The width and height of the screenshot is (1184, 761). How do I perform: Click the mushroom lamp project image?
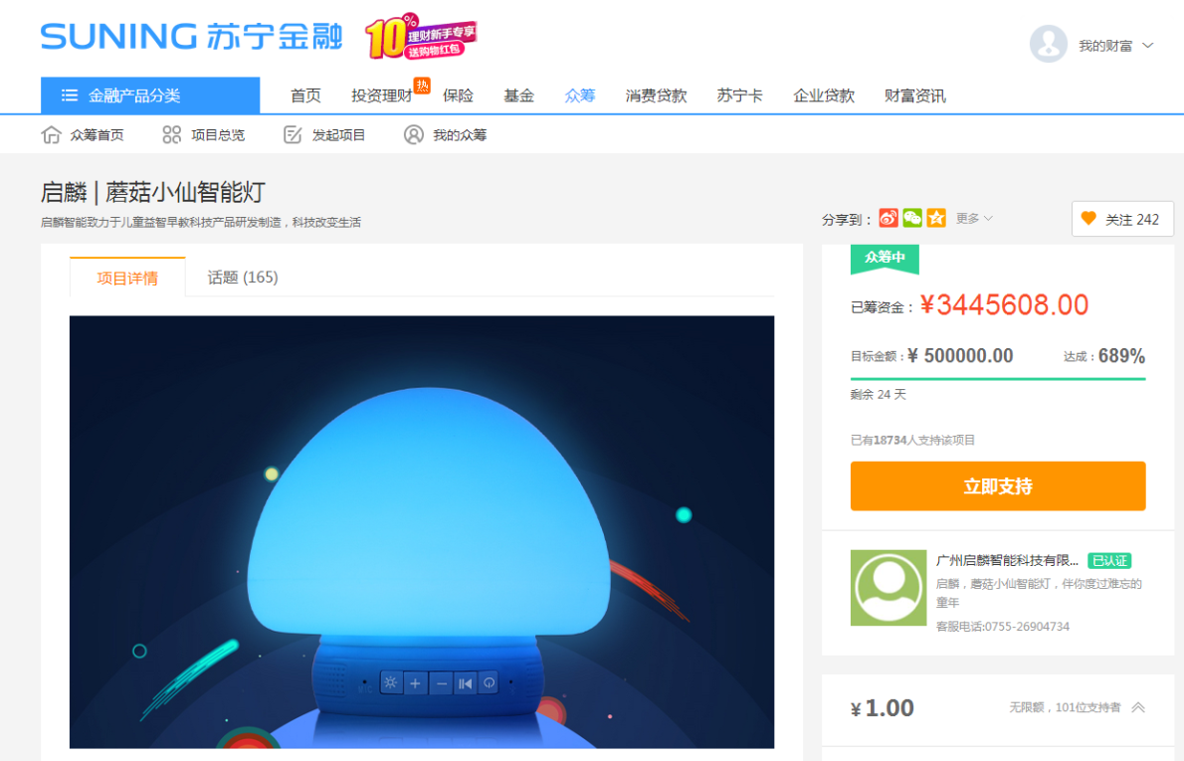421,531
